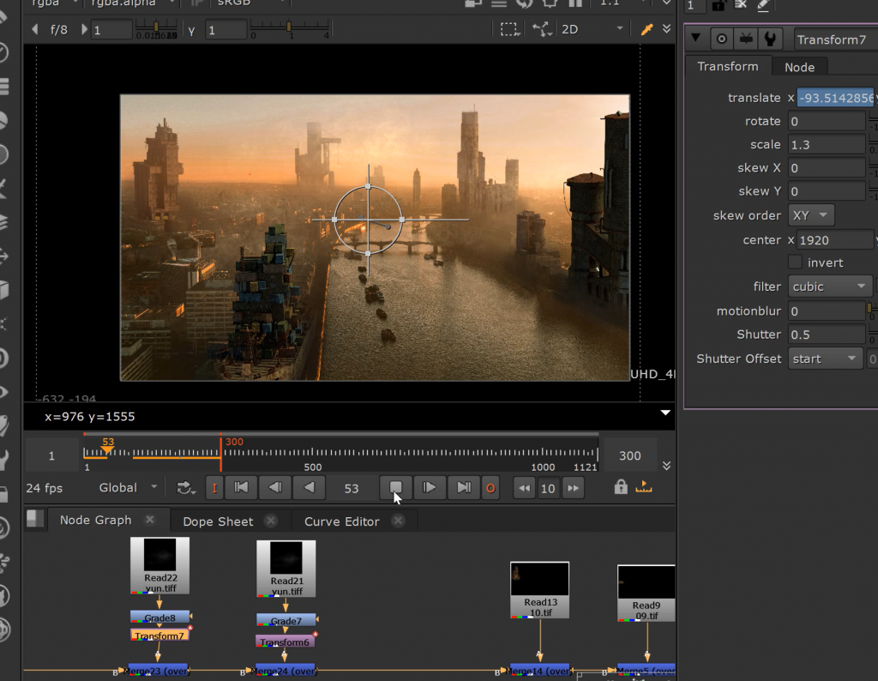The width and height of the screenshot is (878, 681).
Task: Close the Dope Sheet tab
Action: tap(271, 521)
